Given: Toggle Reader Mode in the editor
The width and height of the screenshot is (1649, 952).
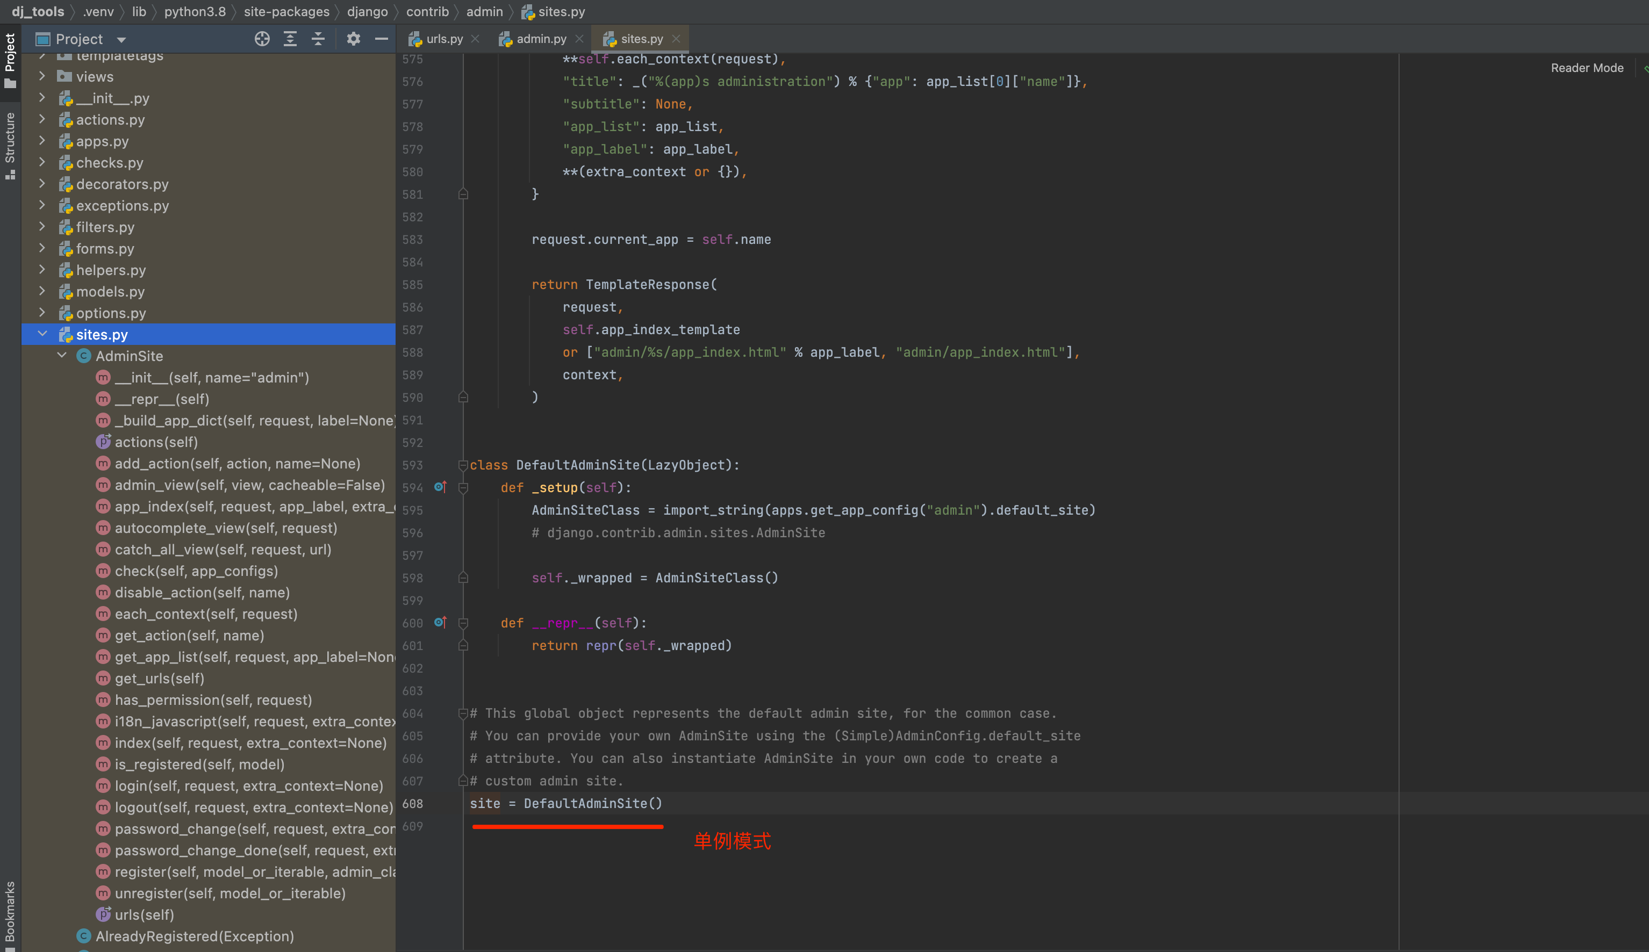Looking at the screenshot, I should pos(1587,68).
